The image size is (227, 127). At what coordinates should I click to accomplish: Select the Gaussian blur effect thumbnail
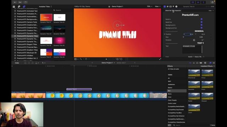click(x=194, y=85)
